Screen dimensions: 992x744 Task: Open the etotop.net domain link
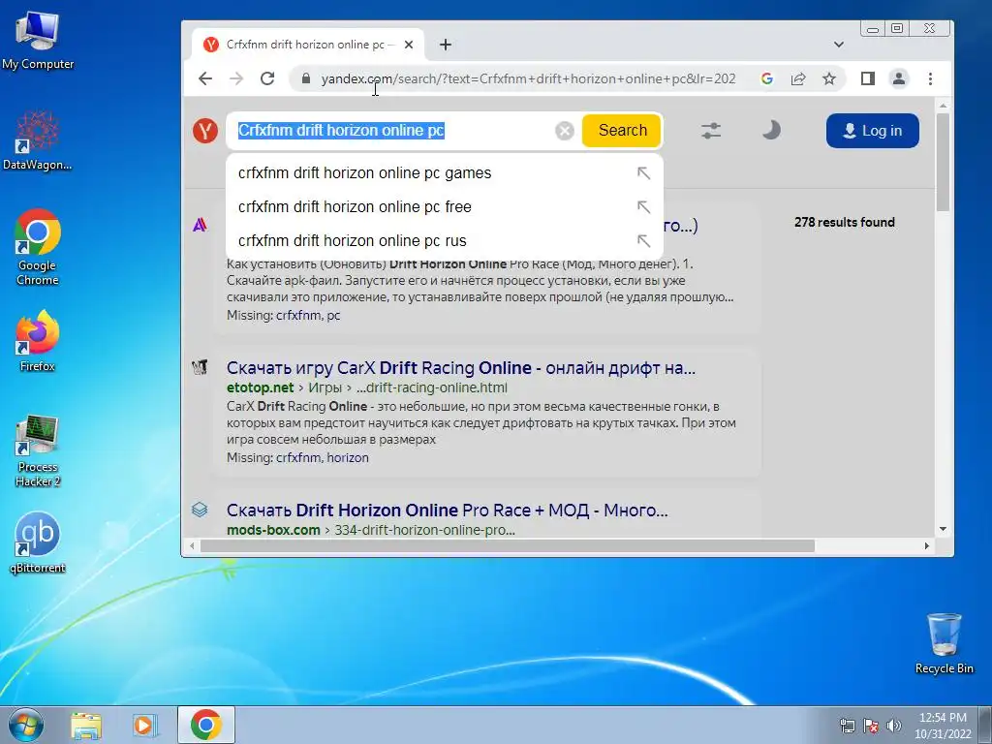(x=260, y=387)
